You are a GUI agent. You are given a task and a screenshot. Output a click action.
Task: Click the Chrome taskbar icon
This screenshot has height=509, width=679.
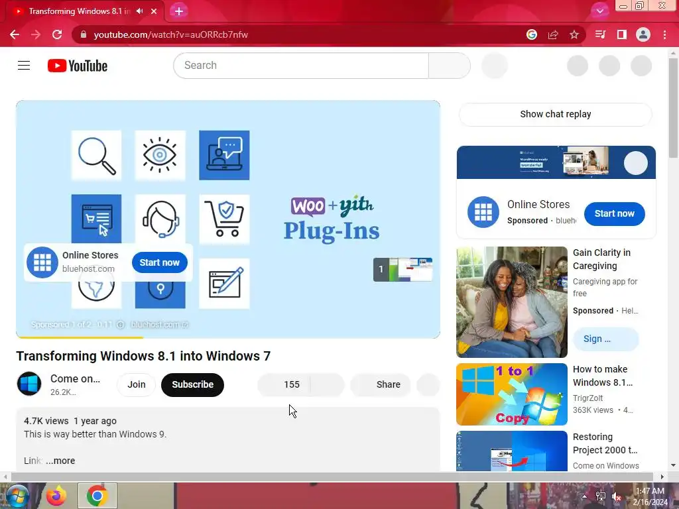pyautogui.click(x=97, y=496)
